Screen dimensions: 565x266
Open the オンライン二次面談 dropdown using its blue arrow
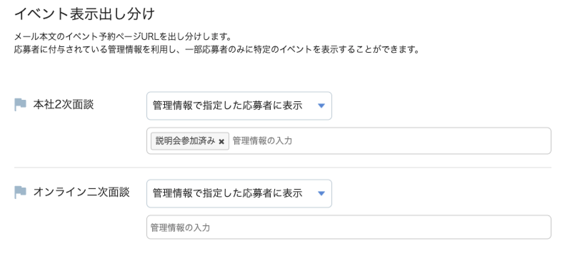pos(321,194)
